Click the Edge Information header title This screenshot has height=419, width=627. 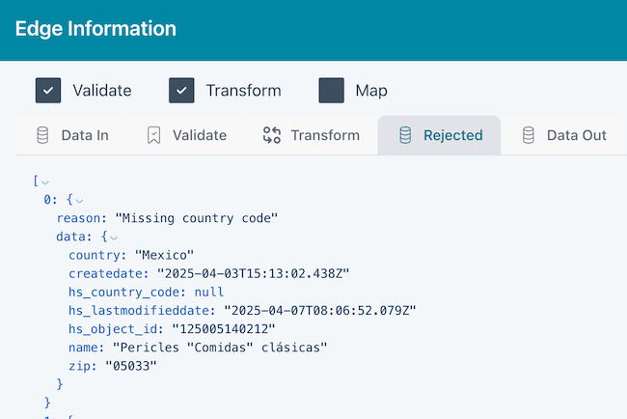pos(95,29)
